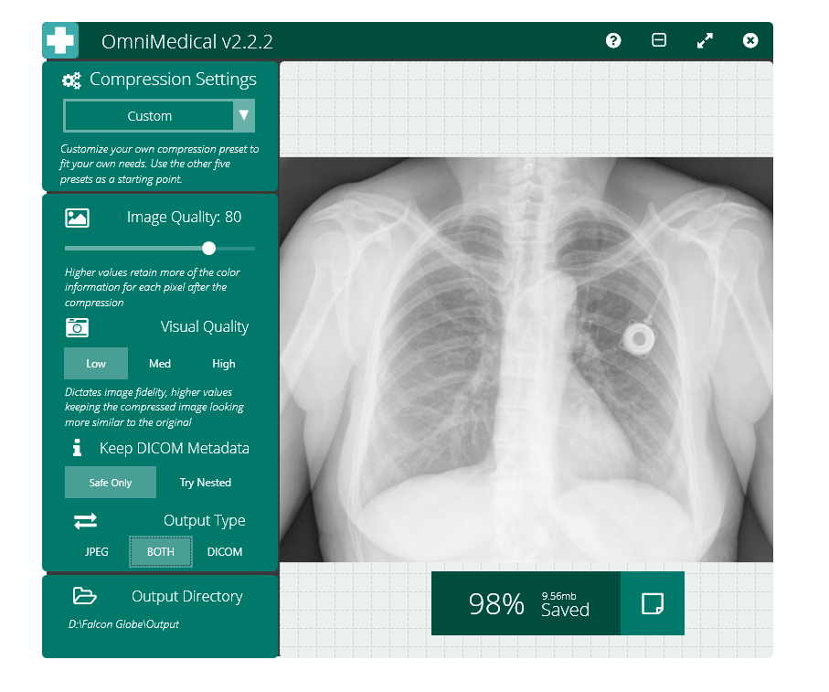This screenshot has width=829, height=692.
Task: Click the Output Type swap arrows icon
Action: 85,521
